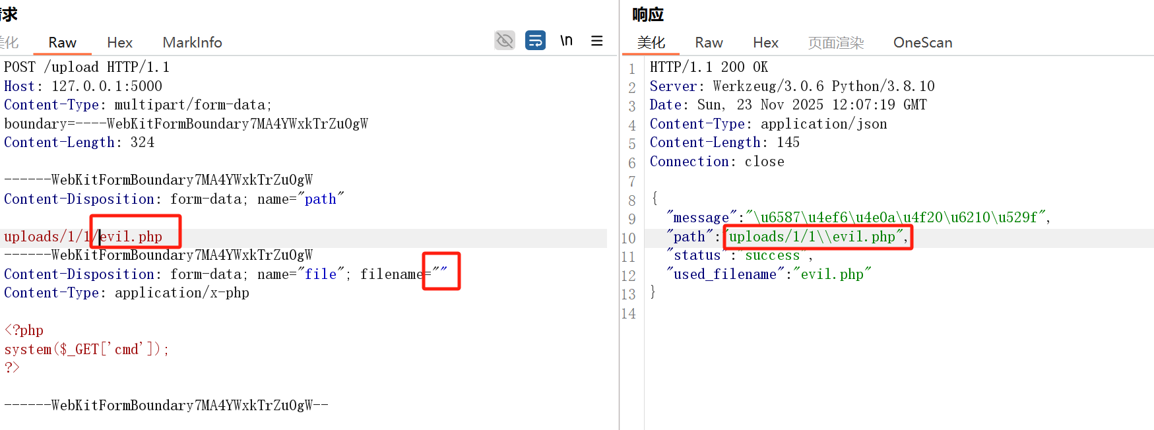1154x430 pixels.
Task: Click the Content-Type: application/x-php line
Action: [127, 293]
